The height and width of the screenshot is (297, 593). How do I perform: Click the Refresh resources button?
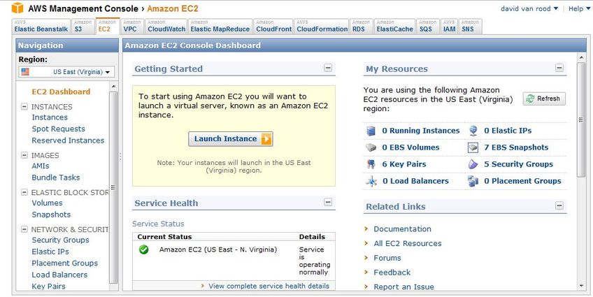pyautogui.click(x=544, y=99)
